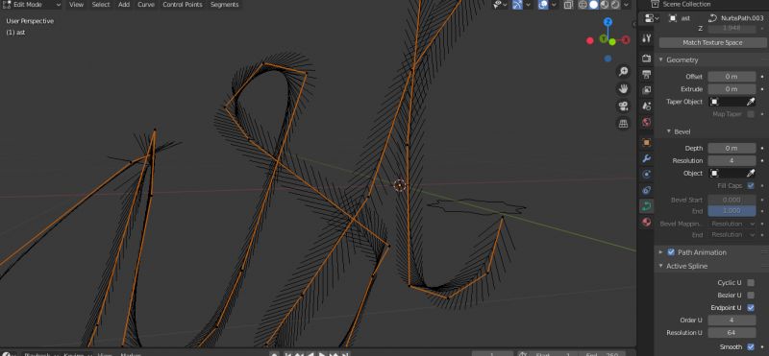Image resolution: width=769 pixels, height=356 pixels.
Task: Click the ast object name in the properties header
Action: (x=686, y=18)
